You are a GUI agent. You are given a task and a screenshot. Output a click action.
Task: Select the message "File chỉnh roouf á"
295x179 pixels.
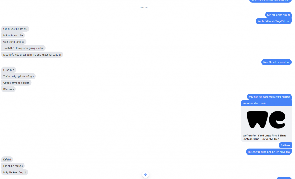tap(13, 166)
